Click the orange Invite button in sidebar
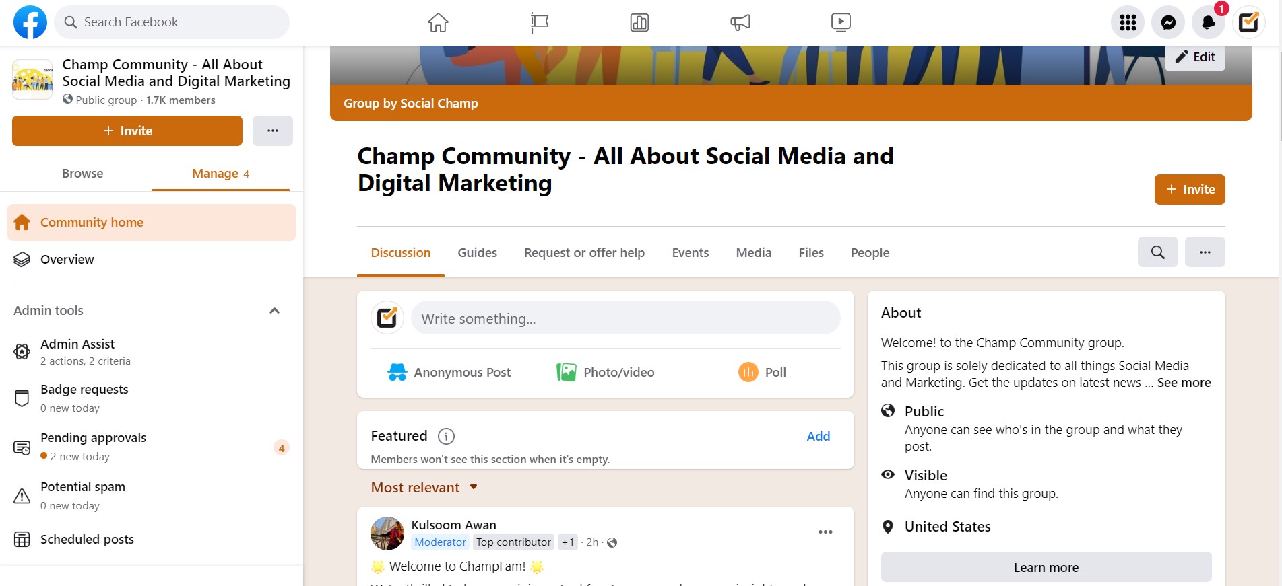This screenshot has height=586, width=1282. click(127, 131)
